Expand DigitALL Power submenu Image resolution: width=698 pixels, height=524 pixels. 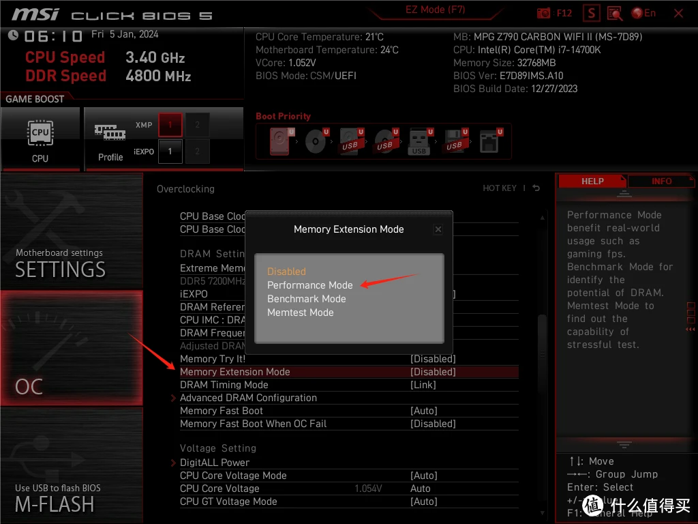pyautogui.click(x=215, y=463)
